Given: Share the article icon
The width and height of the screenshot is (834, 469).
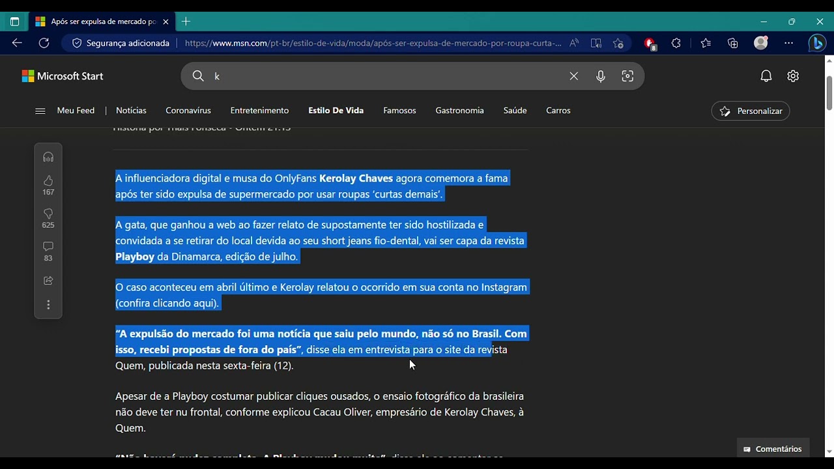Looking at the screenshot, I should pos(48,281).
